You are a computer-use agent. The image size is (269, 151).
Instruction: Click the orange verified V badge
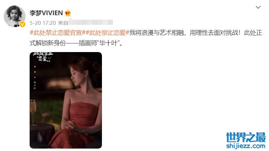pos(22,24)
